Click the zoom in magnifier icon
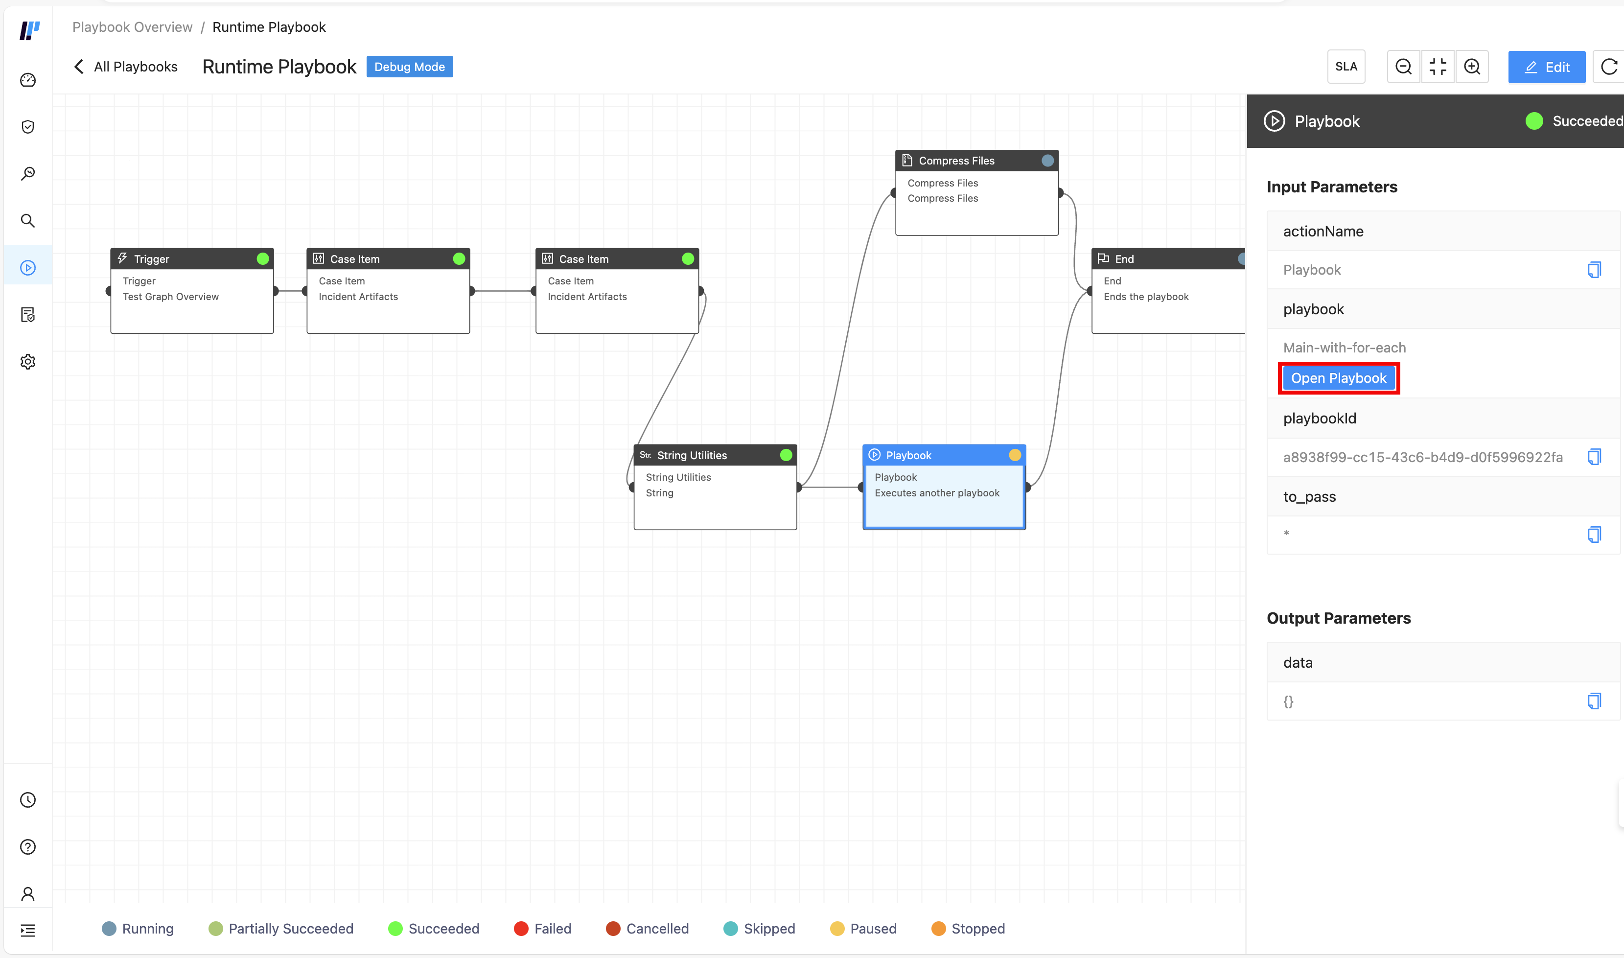1624x958 pixels. click(x=1472, y=67)
